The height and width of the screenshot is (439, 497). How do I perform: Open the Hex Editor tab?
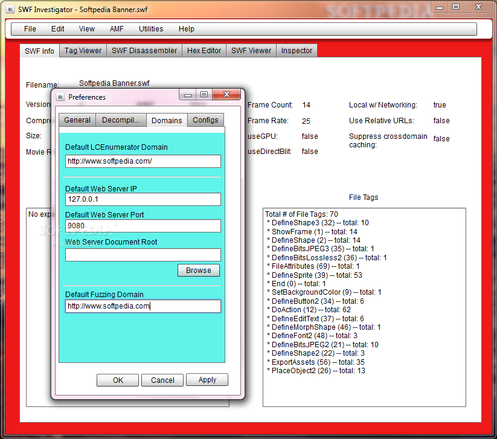[204, 51]
